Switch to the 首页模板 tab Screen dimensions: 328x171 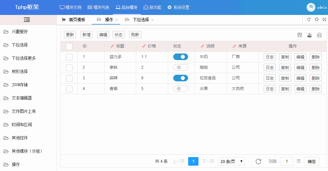coord(74,20)
